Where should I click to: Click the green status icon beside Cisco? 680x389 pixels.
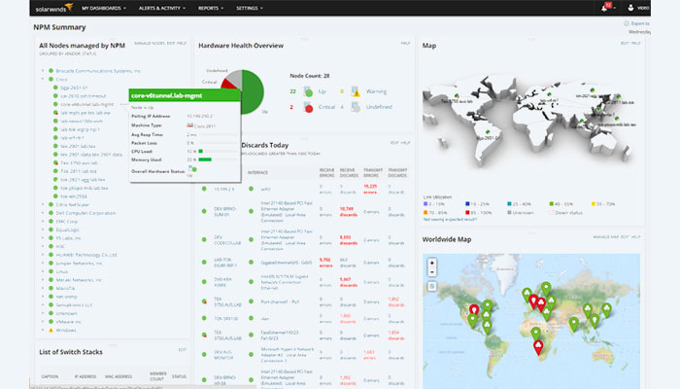pos(51,79)
